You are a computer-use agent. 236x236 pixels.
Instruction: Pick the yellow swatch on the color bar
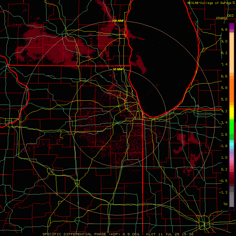click(232, 112)
